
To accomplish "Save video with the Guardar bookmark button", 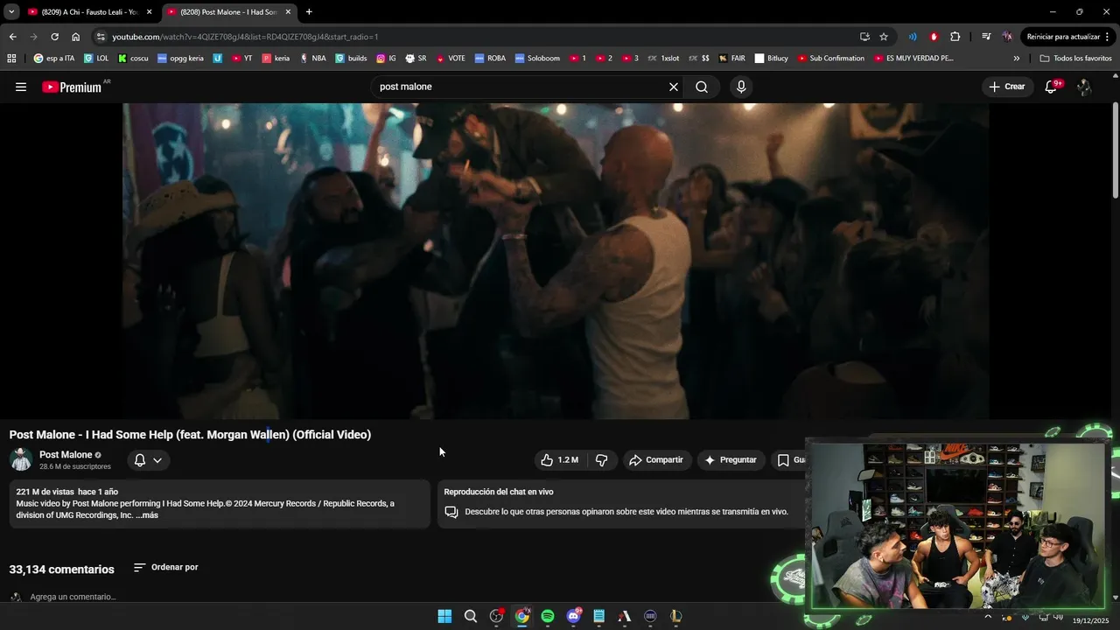I will (789, 460).
